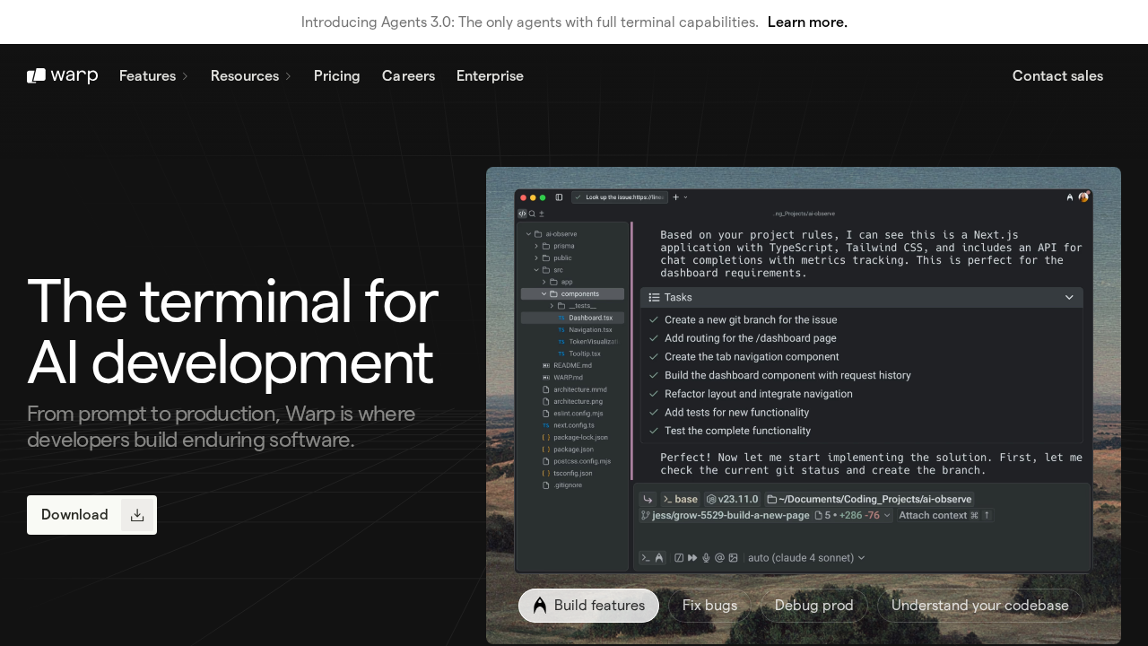Click the 'Contact sales' button

tap(1057, 76)
